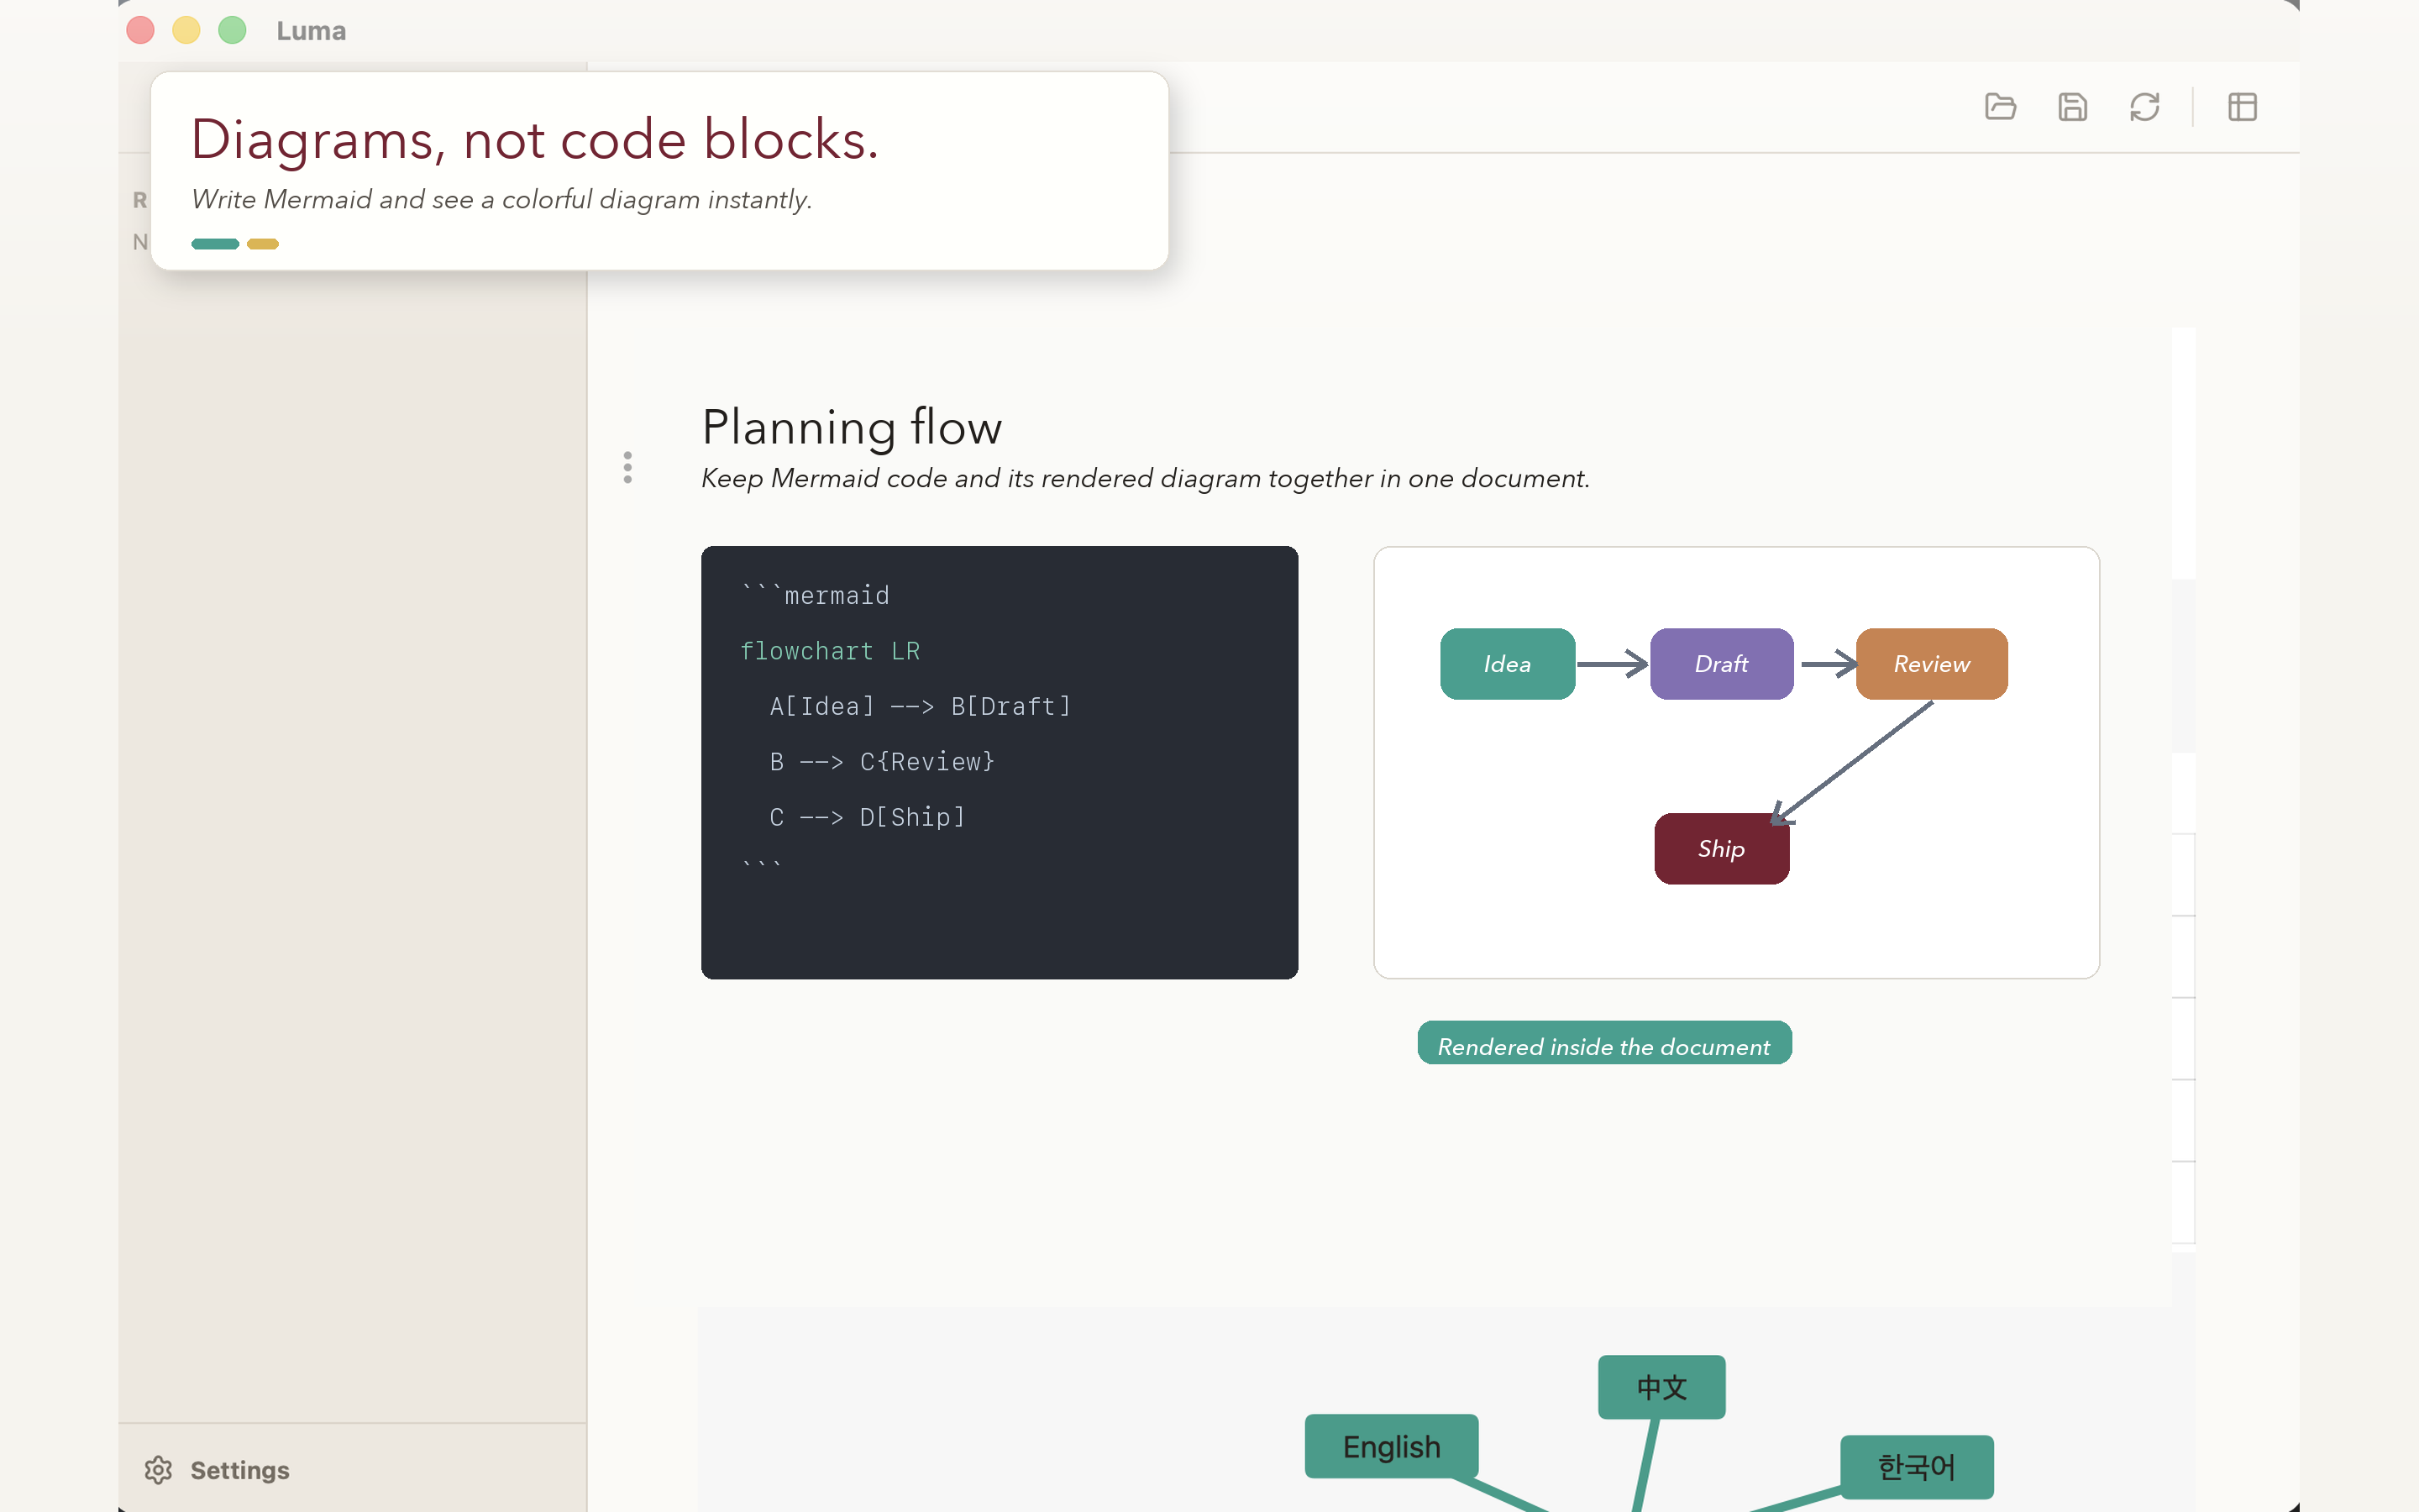Click the 한국어 node in lower diagram
The width and height of the screenshot is (2419, 1512).
point(1916,1467)
